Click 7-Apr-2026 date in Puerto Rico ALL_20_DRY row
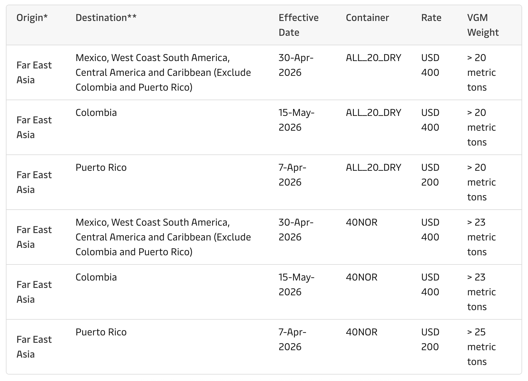 (292, 175)
